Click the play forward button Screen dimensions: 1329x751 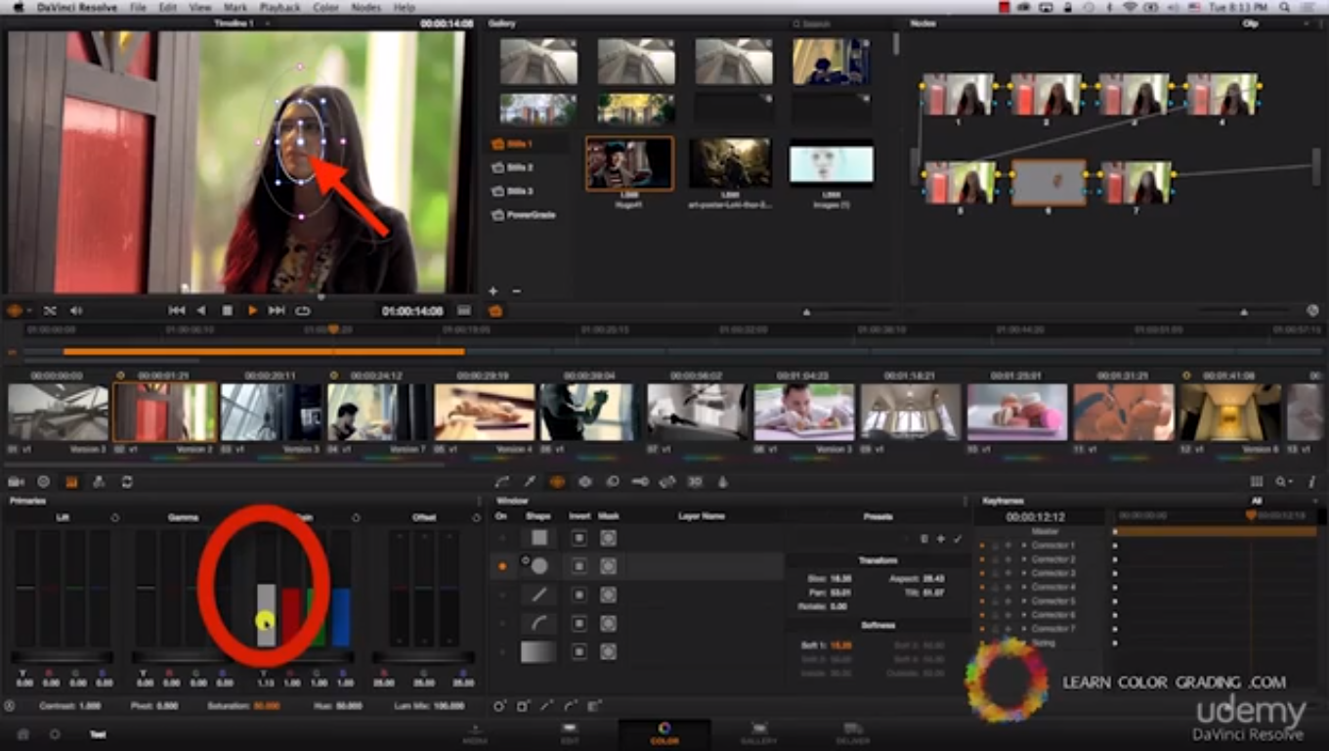tap(252, 311)
